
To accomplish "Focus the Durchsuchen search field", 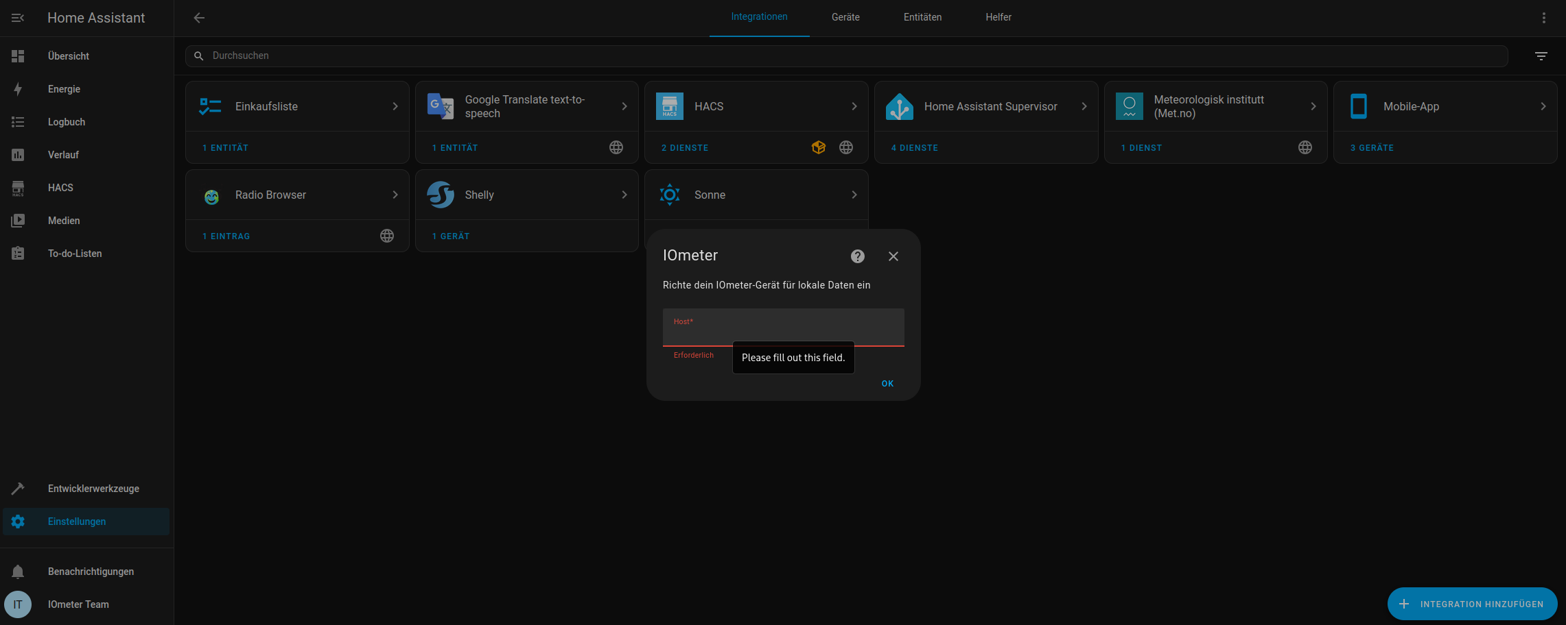I will [847, 56].
